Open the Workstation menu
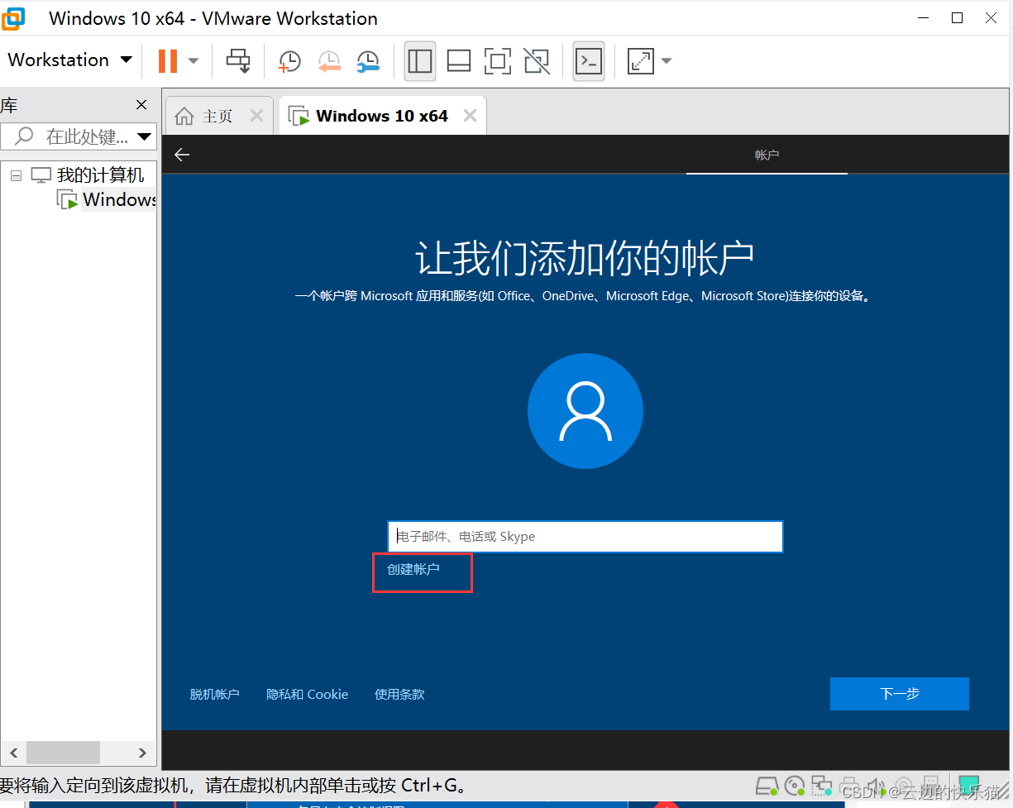 [x=69, y=60]
